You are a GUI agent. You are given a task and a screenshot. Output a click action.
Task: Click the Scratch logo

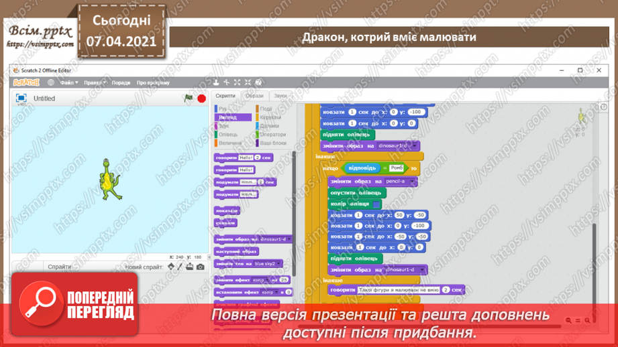coord(26,82)
